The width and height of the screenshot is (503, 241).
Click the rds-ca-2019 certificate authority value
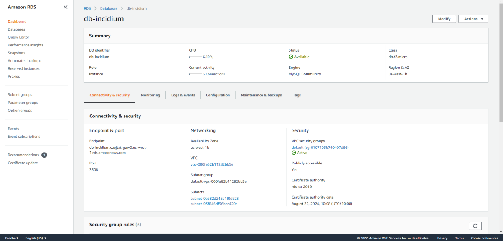(x=302, y=187)
